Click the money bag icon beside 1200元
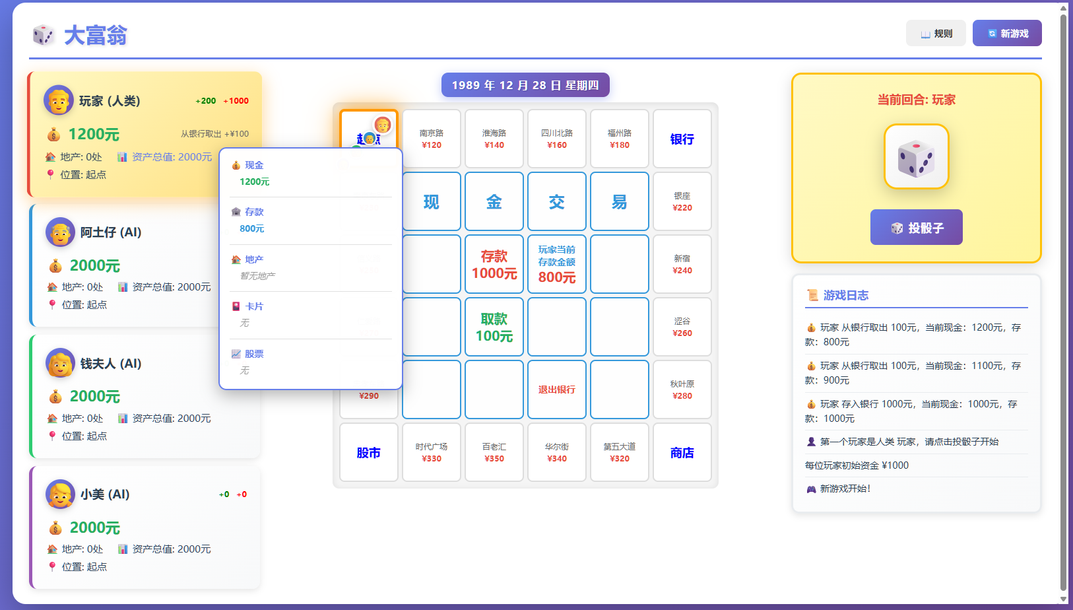Image resolution: width=1073 pixels, height=610 pixels. pos(54,135)
